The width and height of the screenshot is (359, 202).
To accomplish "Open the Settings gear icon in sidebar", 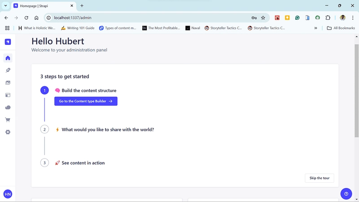I will [8, 132].
